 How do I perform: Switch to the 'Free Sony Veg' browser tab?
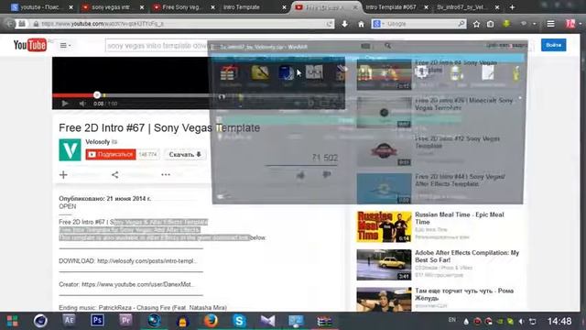(x=182, y=7)
